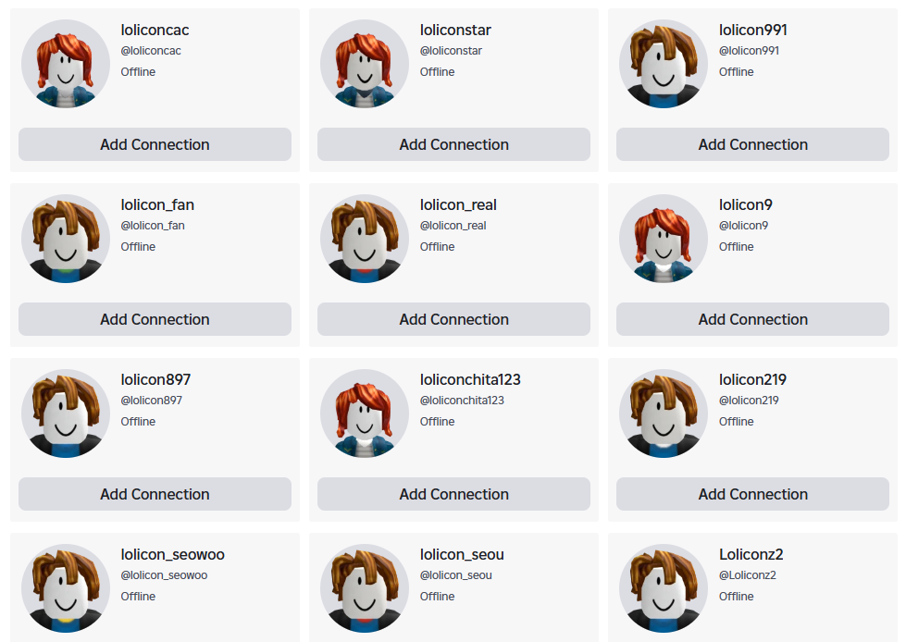Add connection with user lolicon897
Image resolution: width=906 pixels, height=642 pixels.
(155, 494)
